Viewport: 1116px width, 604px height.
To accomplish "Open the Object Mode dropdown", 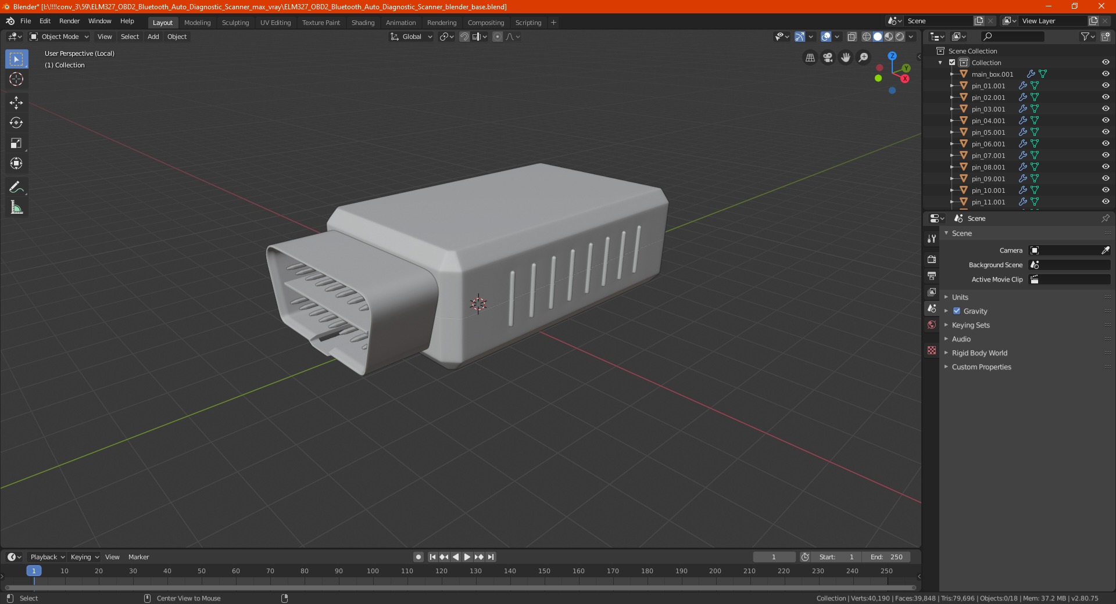I will (59, 37).
